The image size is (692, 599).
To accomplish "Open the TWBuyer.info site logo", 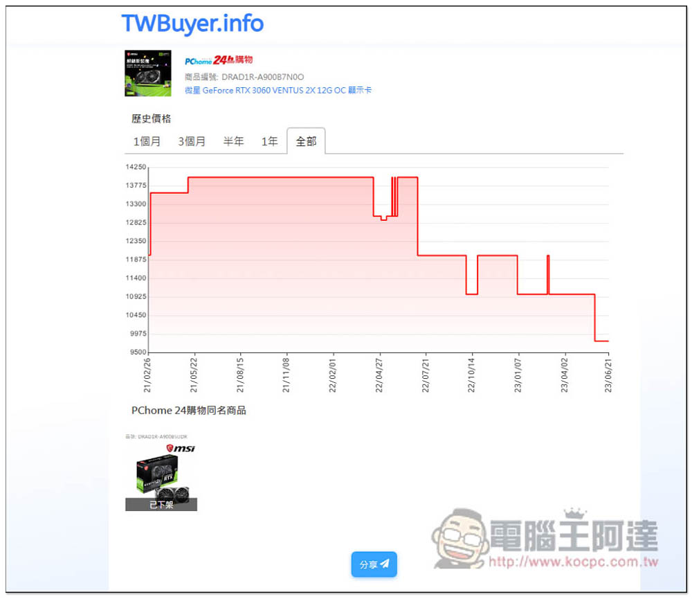I will tap(192, 24).
